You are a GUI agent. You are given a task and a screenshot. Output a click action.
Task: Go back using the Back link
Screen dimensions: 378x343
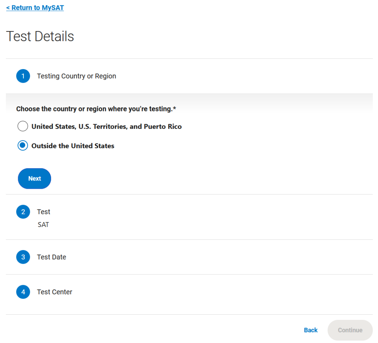(x=311, y=330)
